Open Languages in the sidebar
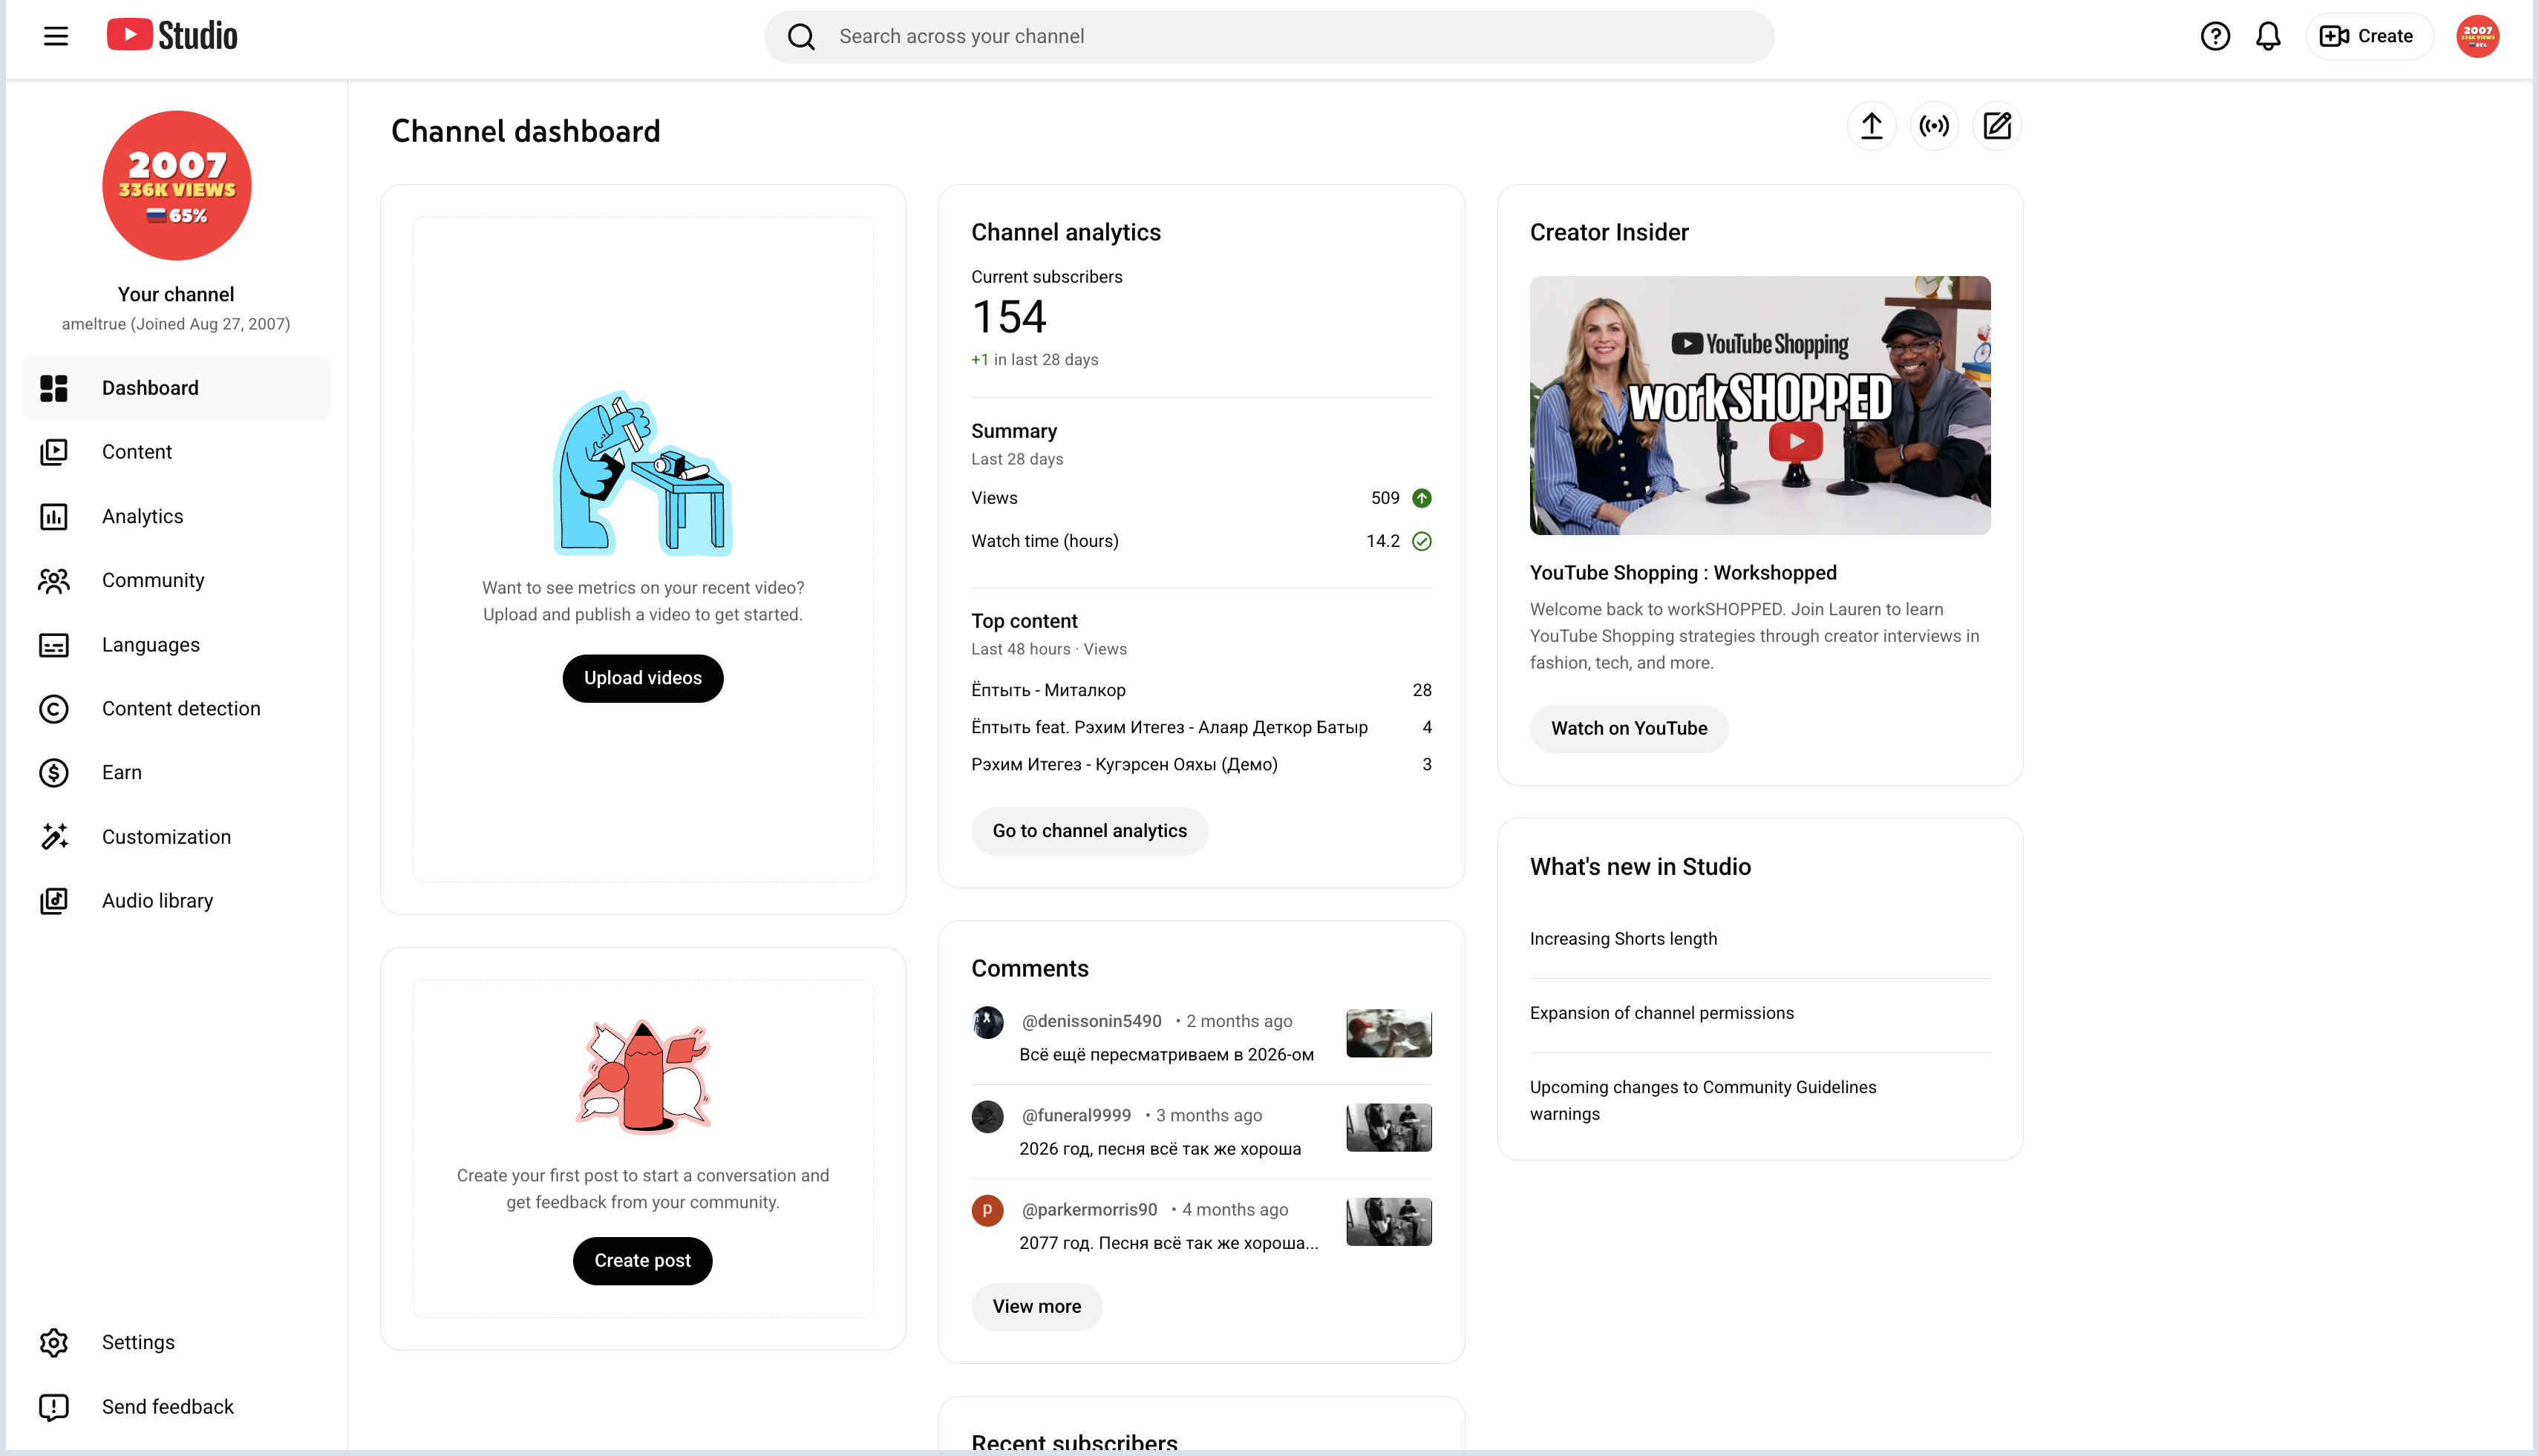This screenshot has height=1456, width=2539. (x=176, y=645)
